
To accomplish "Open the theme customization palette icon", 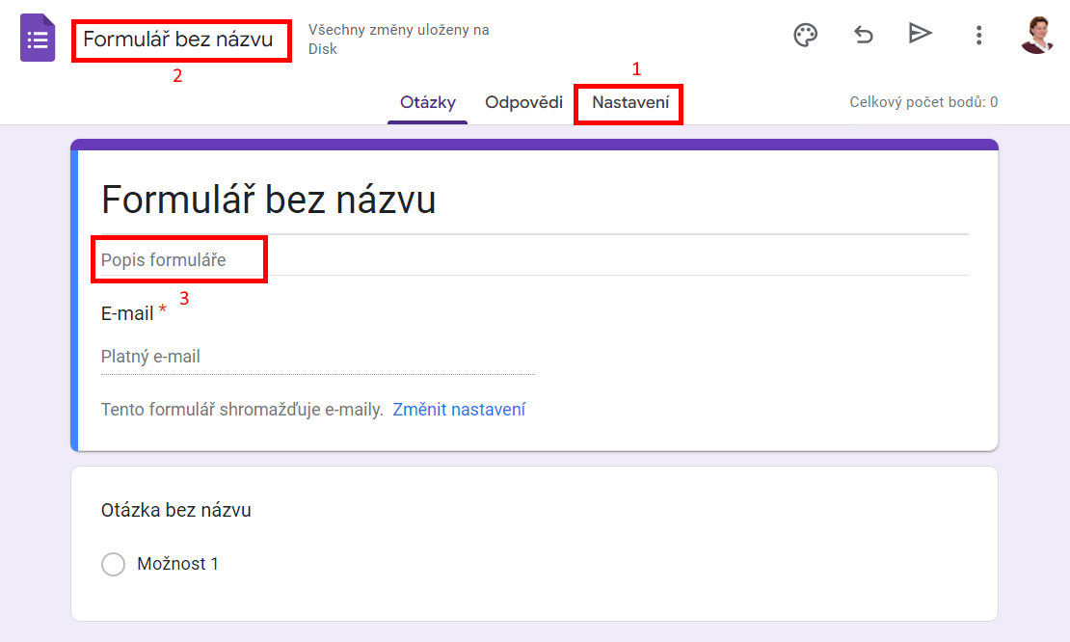I will [806, 35].
